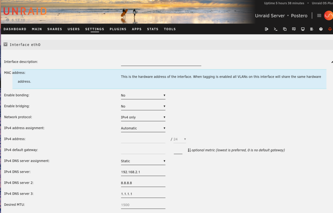Click the UNRAID logo
The width and height of the screenshot is (333, 213).
25,11
